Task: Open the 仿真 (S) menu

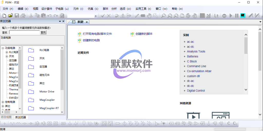Action: (93, 9)
